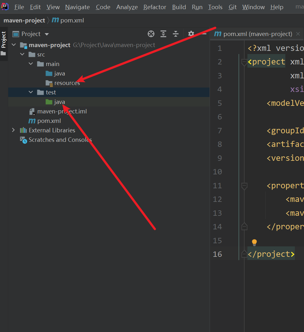Viewport: 304px width, 332px height.
Task: Click line number 1 in the gutter
Action: click(x=220, y=48)
